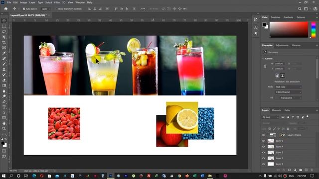This screenshot has width=319, height=179.
Task: Select the Crop tool
Action: tap(4, 42)
